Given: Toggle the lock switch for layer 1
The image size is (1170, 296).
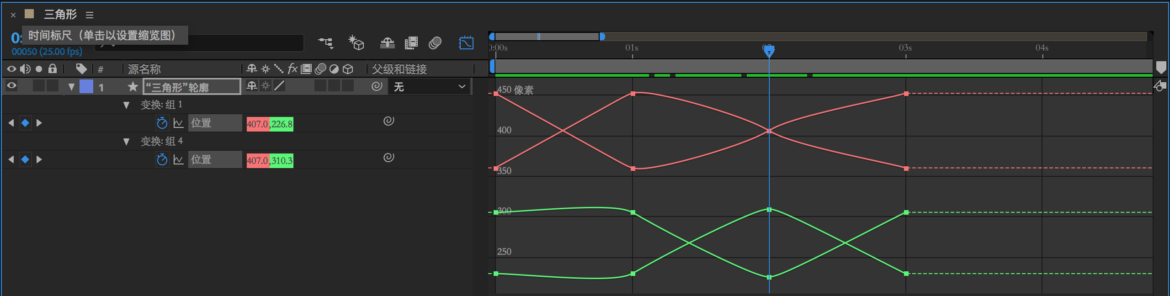Looking at the screenshot, I should [53, 86].
